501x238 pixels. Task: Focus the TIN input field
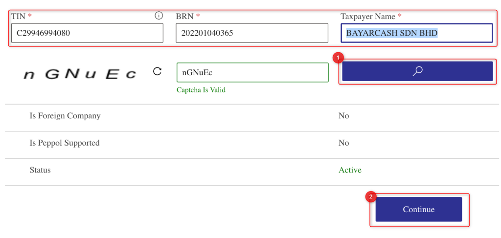point(87,33)
